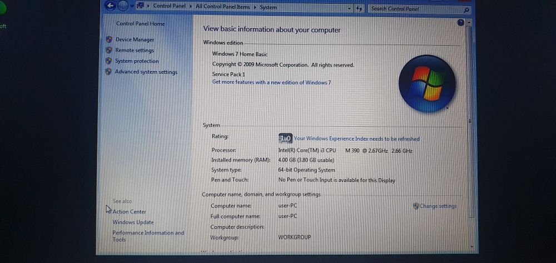Viewport: 556px width, 263px height.
Task: Go back with the Back arrow button
Action: tap(110, 6)
